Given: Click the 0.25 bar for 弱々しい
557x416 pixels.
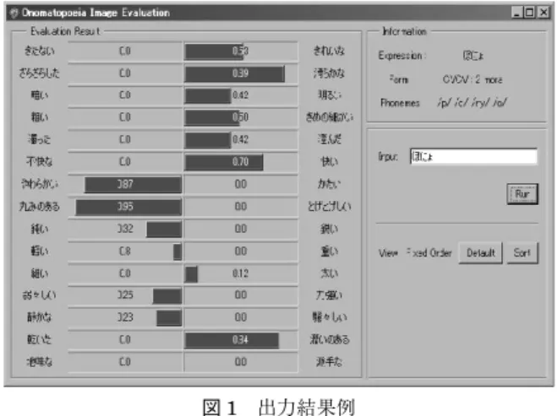Looking at the screenshot, I should tap(167, 296).
